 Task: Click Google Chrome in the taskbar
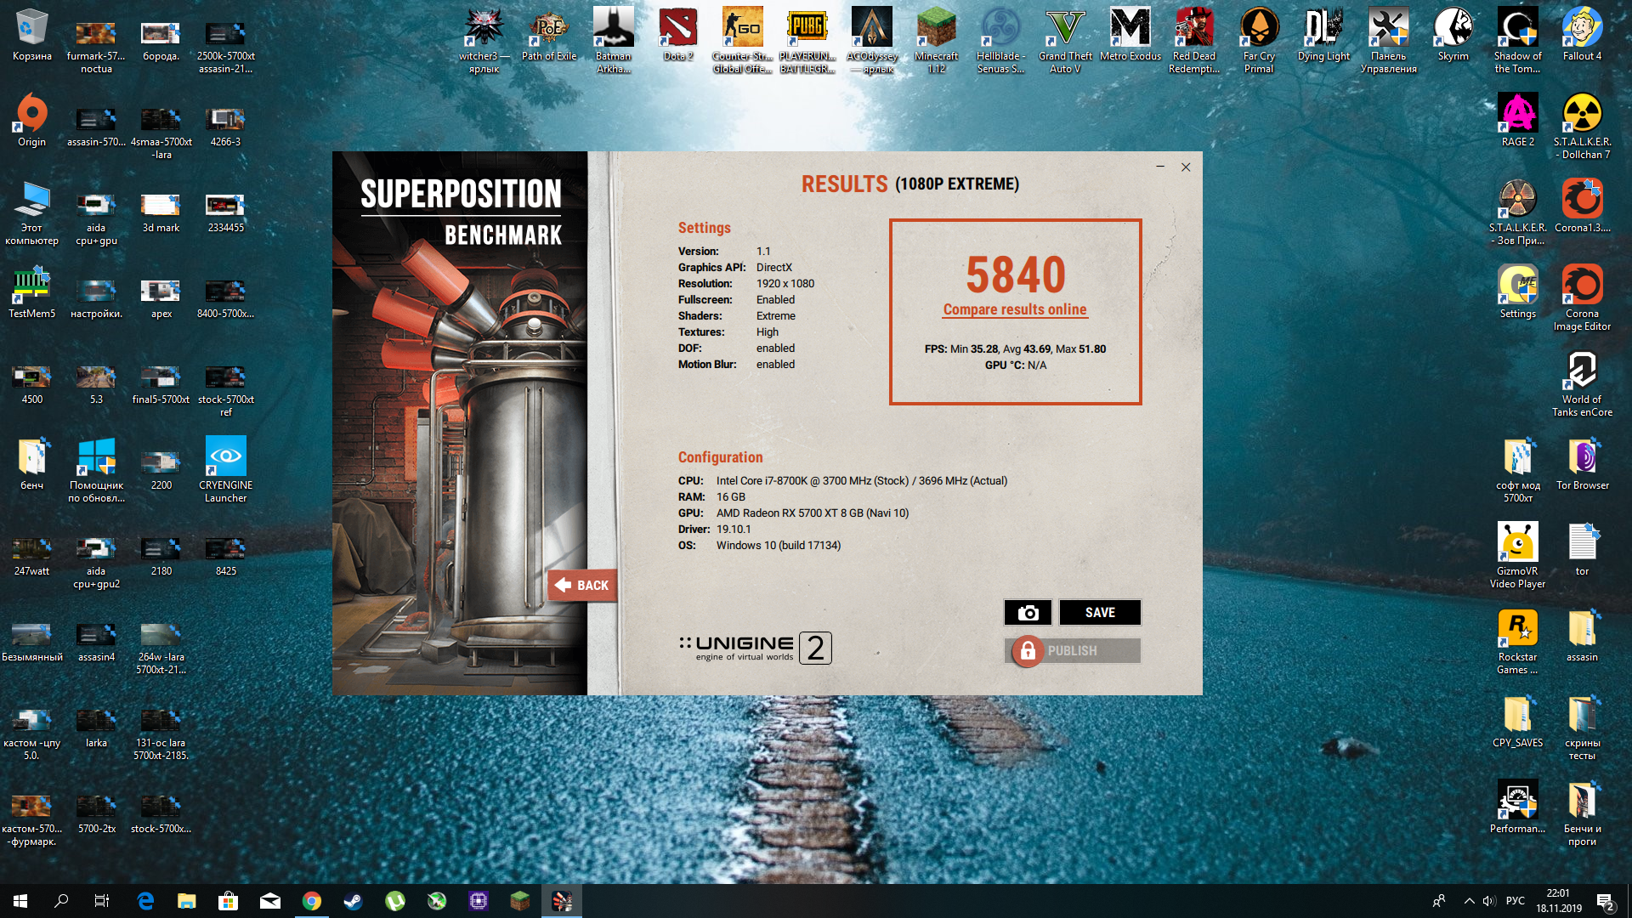[x=312, y=901]
